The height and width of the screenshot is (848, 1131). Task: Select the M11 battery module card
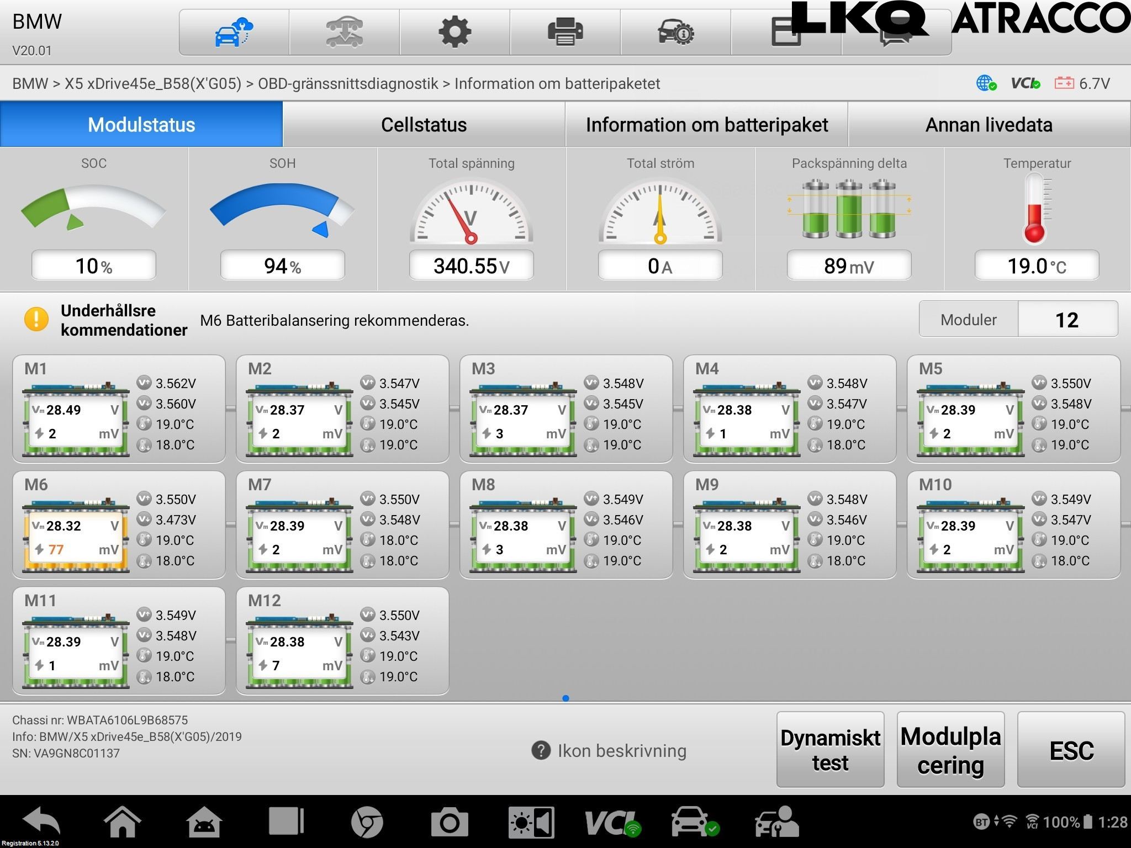(x=119, y=640)
